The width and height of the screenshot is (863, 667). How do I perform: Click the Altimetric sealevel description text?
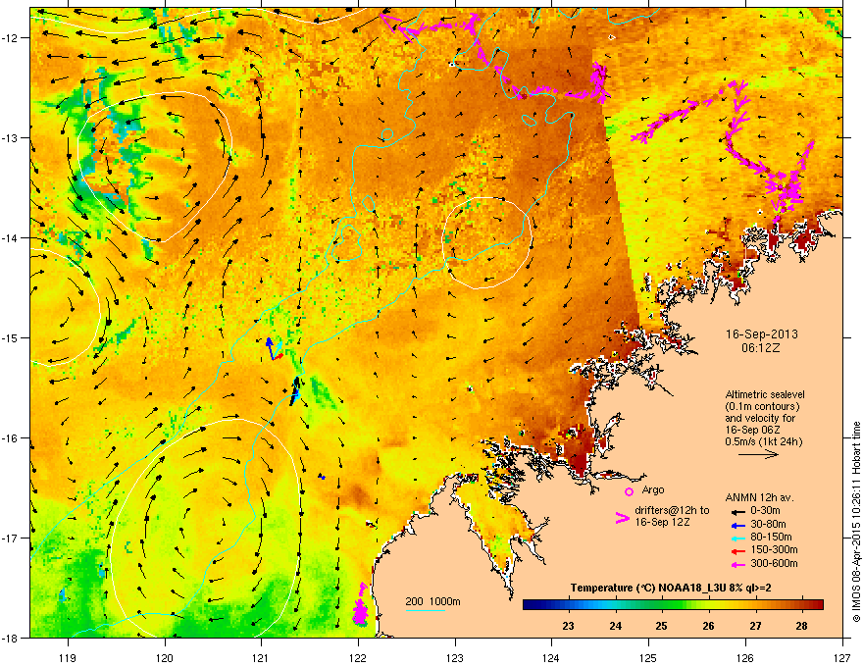tap(764, 418)
